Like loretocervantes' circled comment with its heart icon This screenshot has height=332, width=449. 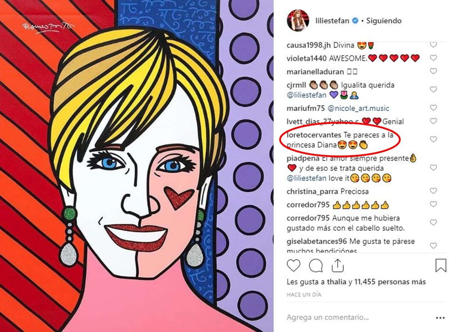coord(433,140)
